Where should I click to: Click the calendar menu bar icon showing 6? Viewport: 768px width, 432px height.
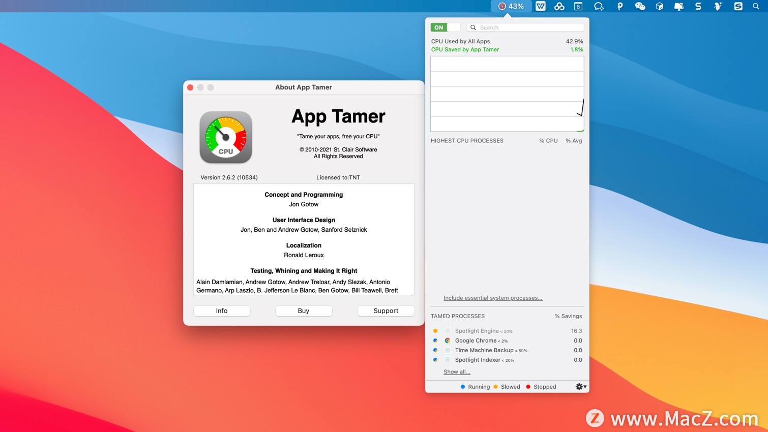coord(578,6)
